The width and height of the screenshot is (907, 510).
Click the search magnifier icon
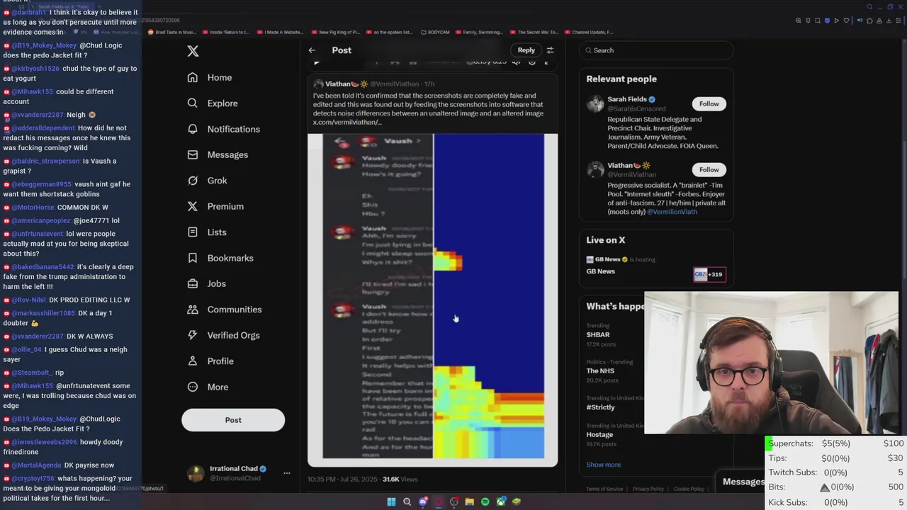(587, 50)
